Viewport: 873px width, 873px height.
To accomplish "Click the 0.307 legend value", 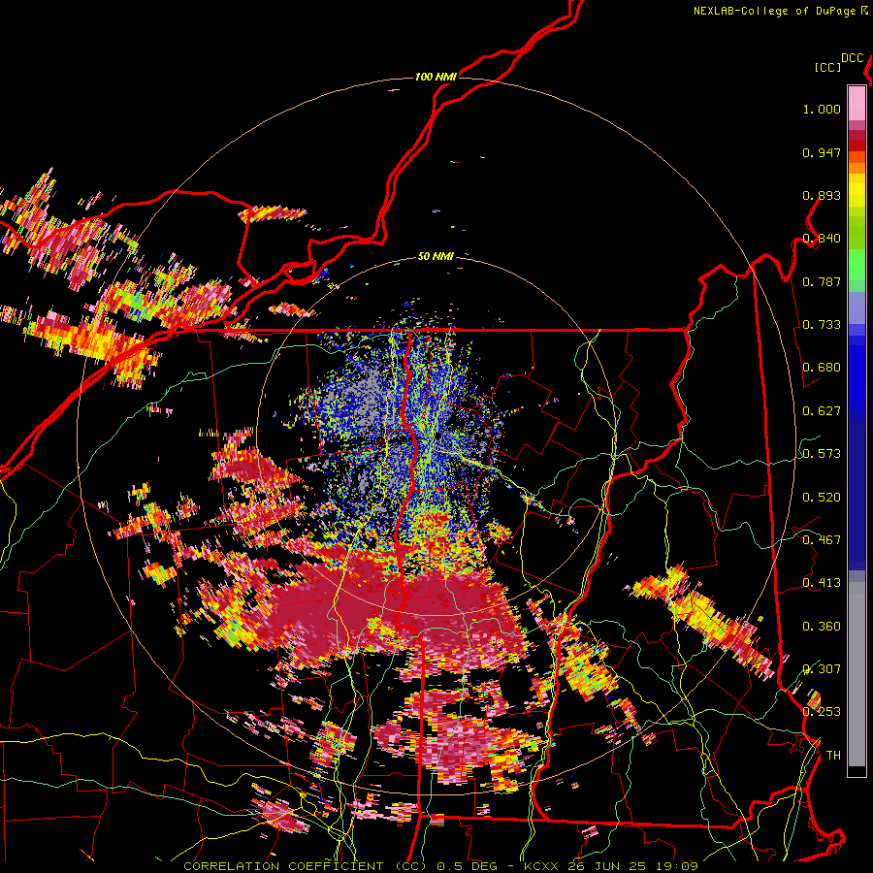I will [822, 669].
